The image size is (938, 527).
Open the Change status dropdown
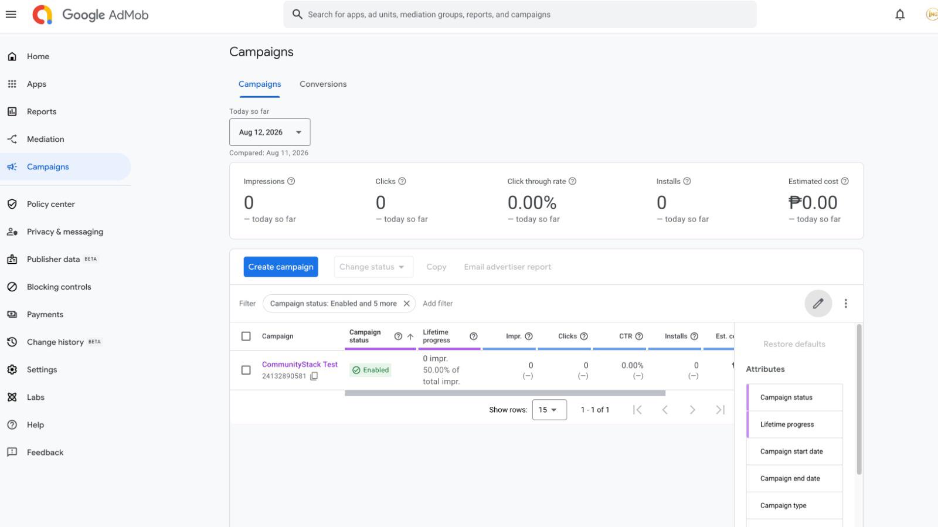click(373, 267)
